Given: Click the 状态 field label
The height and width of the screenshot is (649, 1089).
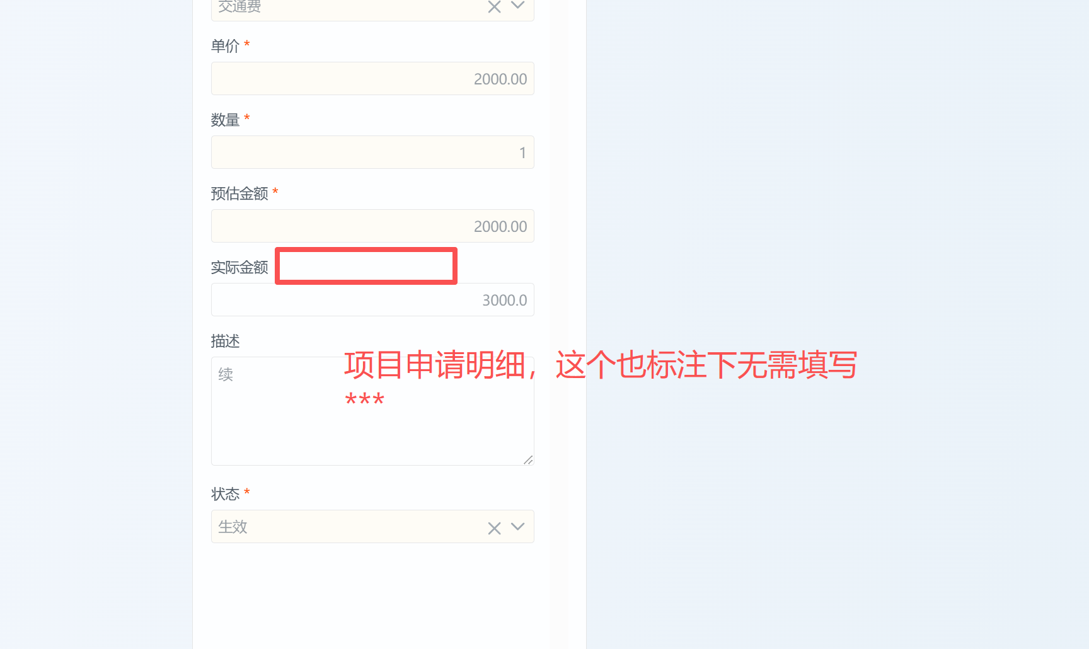Looking at the screenshot, I should pos(225,493).
